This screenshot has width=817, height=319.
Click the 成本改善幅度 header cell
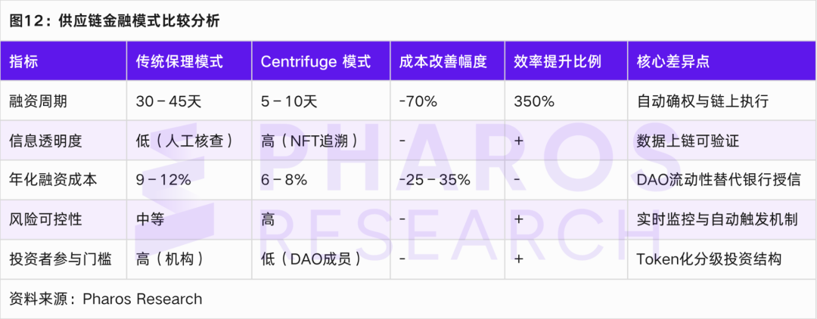[443, 61]
